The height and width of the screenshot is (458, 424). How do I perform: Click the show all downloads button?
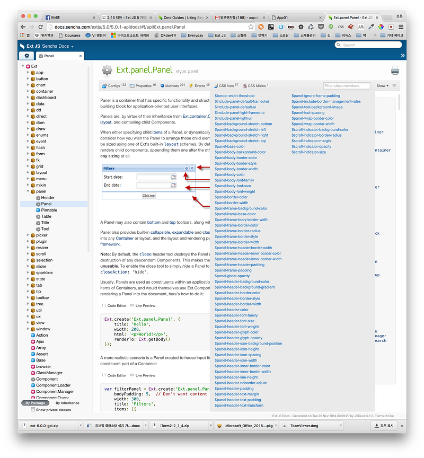[384, 426]
